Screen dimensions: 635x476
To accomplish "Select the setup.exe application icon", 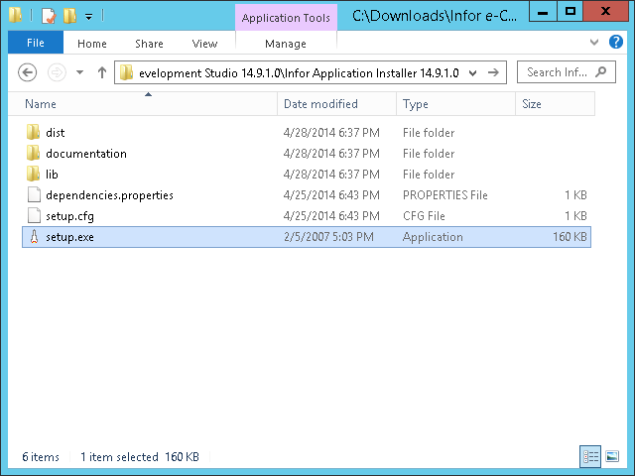I will pos(34,237).
